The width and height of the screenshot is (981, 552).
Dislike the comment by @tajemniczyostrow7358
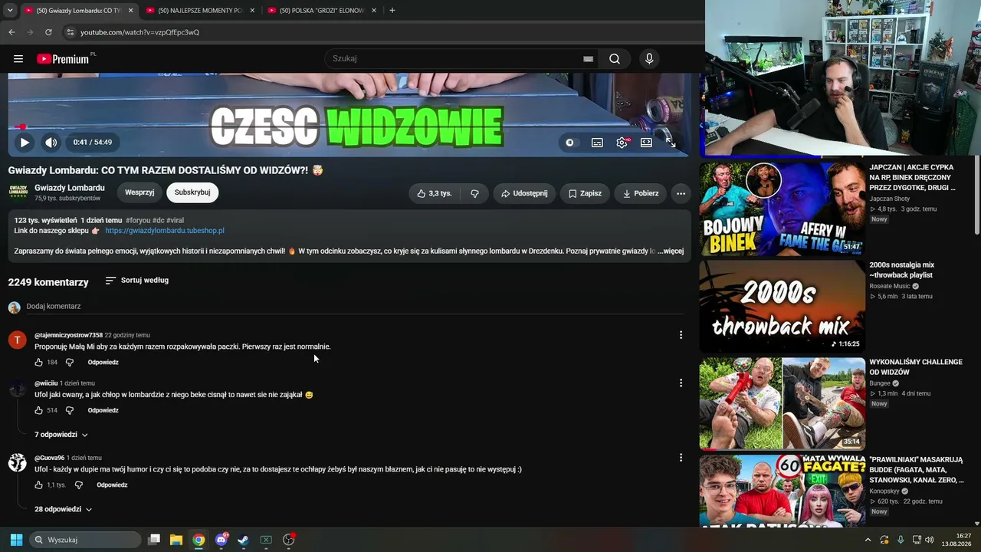(x=69, y=362)
